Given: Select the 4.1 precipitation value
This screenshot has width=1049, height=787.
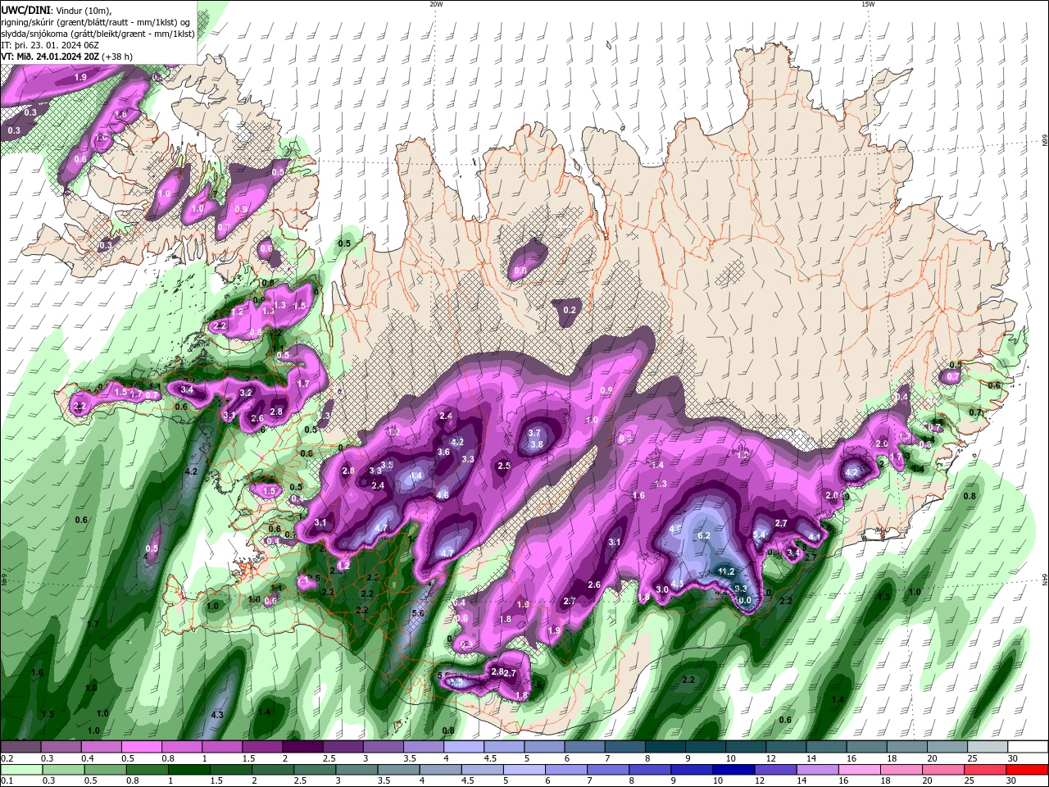Looking at the screenshot, I should (x=815, y=536).
